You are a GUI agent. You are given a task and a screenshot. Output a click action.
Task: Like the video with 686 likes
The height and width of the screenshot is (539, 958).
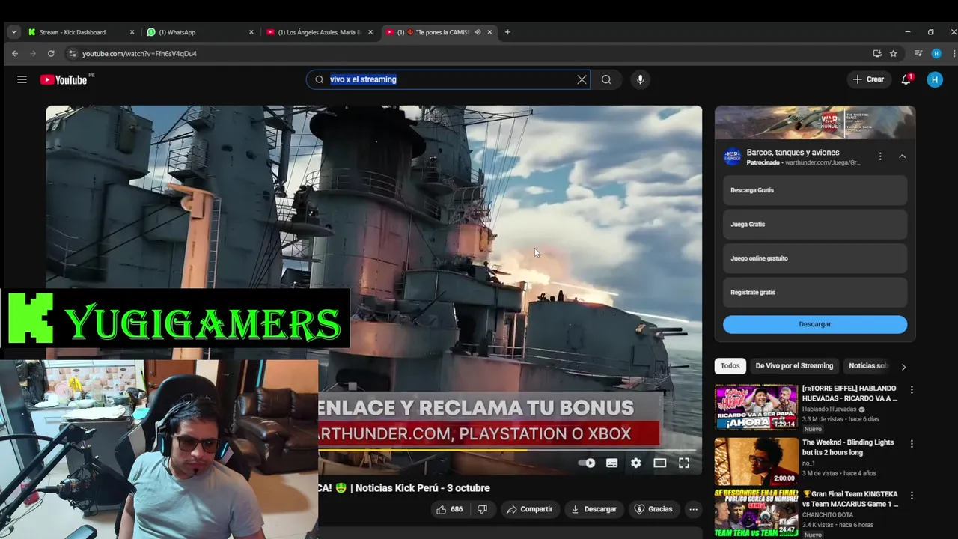point(449,509)
